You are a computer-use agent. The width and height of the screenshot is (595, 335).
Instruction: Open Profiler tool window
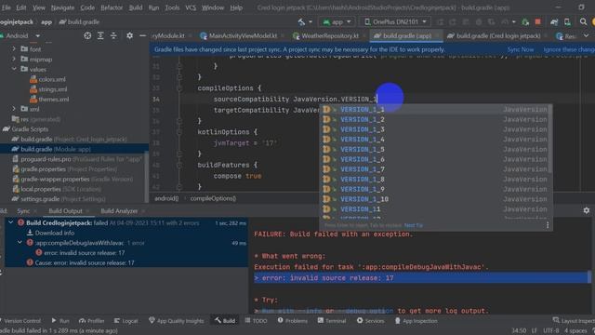91,321
